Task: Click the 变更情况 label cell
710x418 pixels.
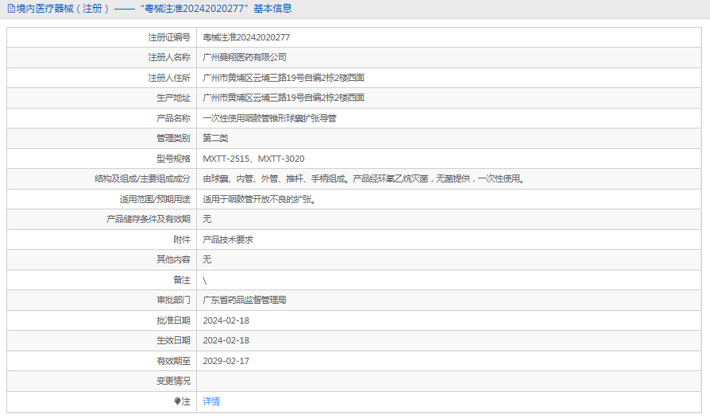Action: pyautogui.click(x=102, y=382)
